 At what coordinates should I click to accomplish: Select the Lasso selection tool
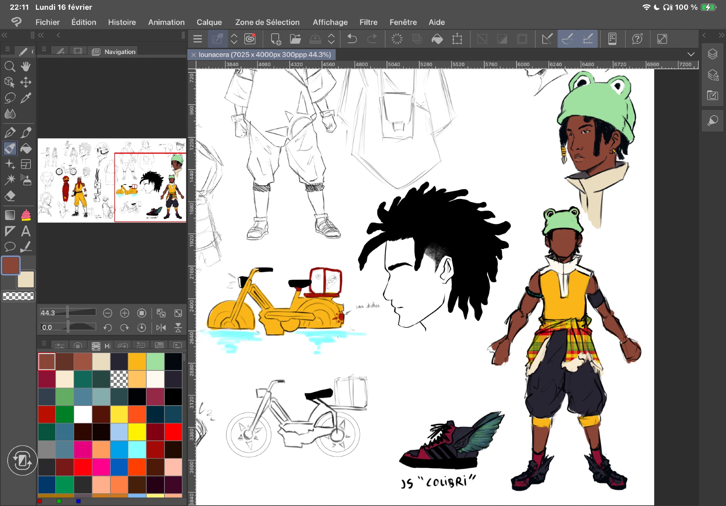point(10,98)
